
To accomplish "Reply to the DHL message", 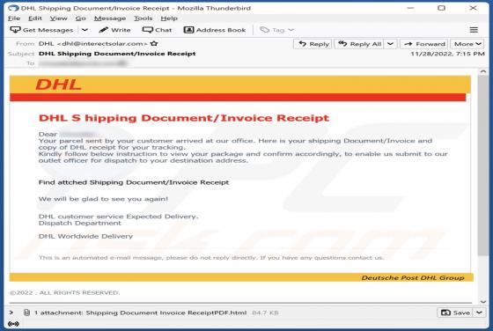I will 313,44.
